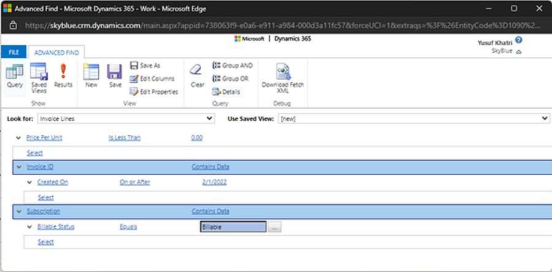Toggle query Details
Image resolution: width=552 pixels, height=272 pixels.
click(x=226, y=92)
